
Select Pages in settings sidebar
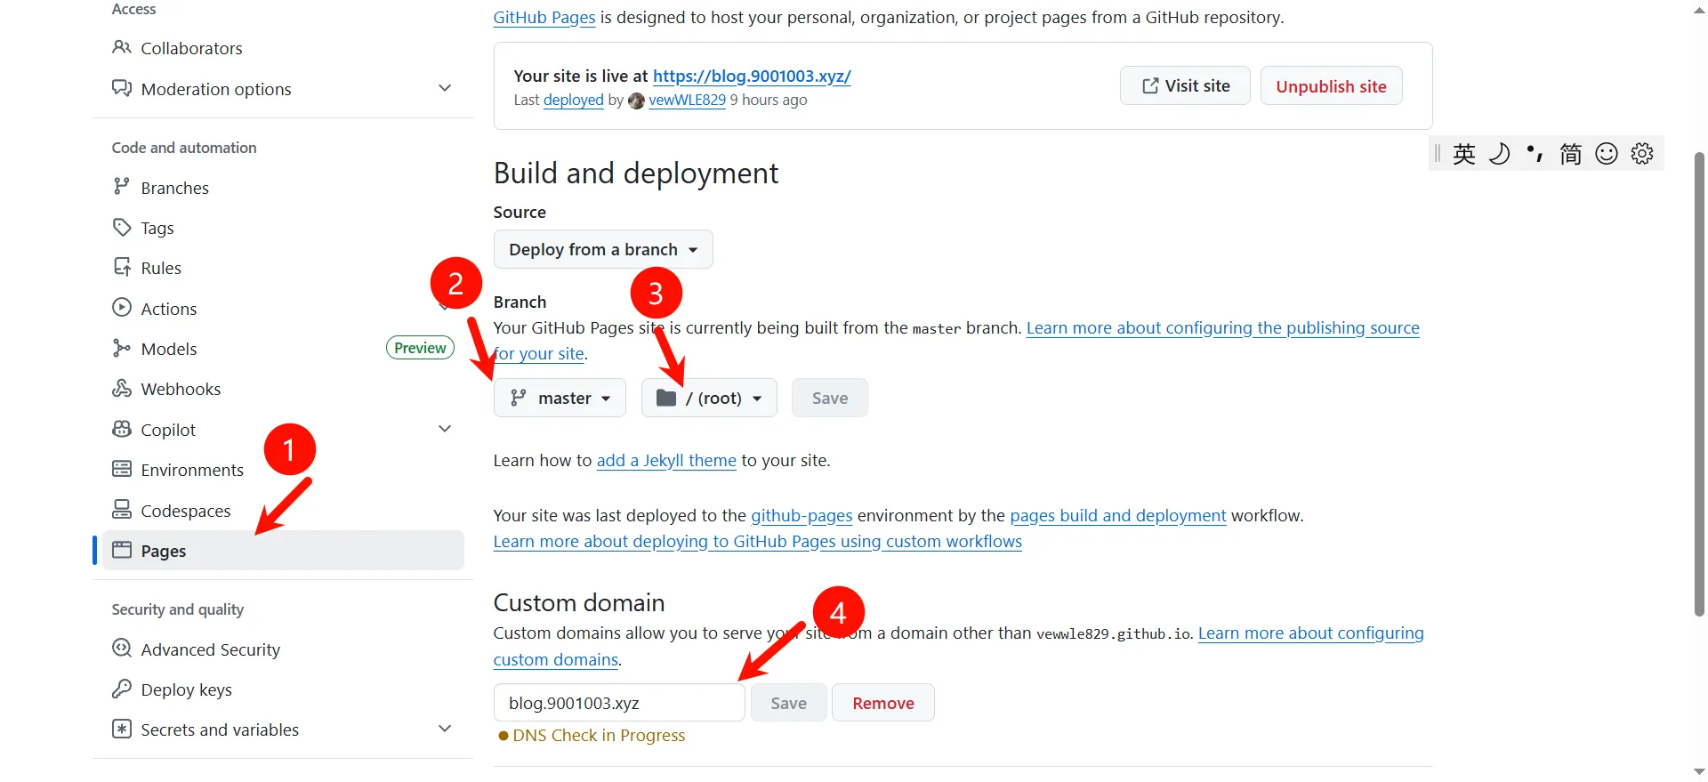[283, 551]
